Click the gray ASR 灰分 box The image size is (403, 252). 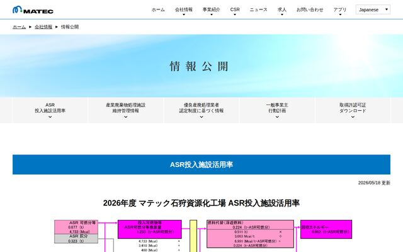(76, 239)
